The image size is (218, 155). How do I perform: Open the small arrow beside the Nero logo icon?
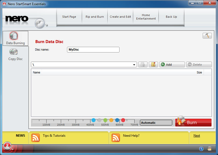[x=47, y=26]
